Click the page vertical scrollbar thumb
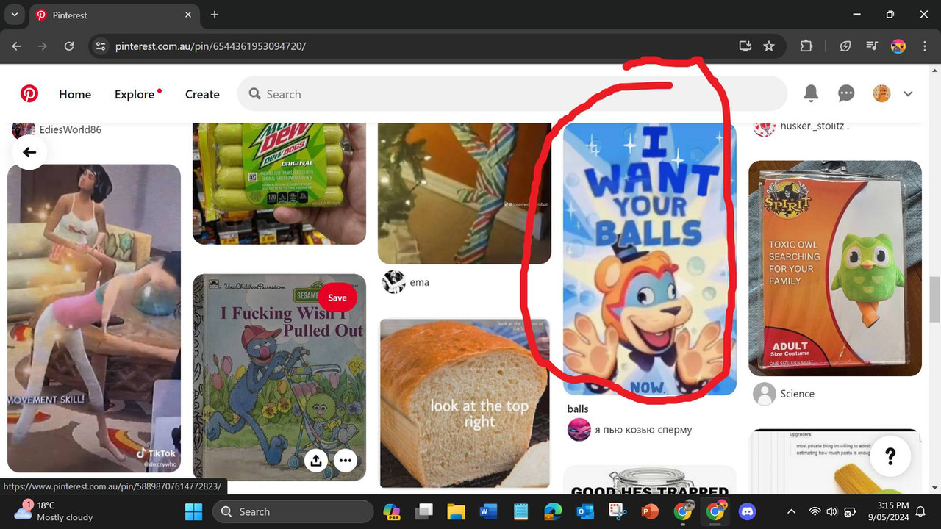 point(934,299)
